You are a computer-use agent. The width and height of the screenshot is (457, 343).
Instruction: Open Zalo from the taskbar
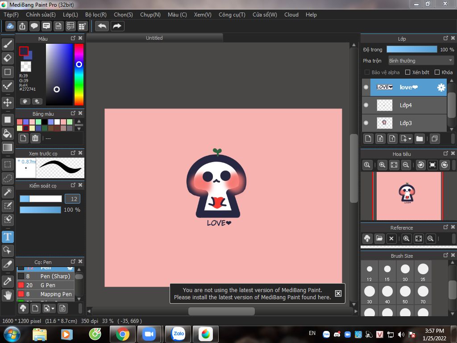click(178, 334)
